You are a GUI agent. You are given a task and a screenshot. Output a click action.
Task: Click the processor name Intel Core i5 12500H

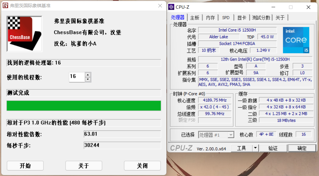click(x=237, y=30)
